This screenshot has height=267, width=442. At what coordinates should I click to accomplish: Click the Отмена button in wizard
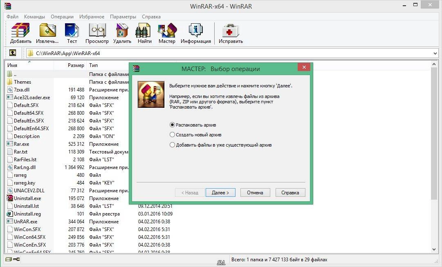255,193
